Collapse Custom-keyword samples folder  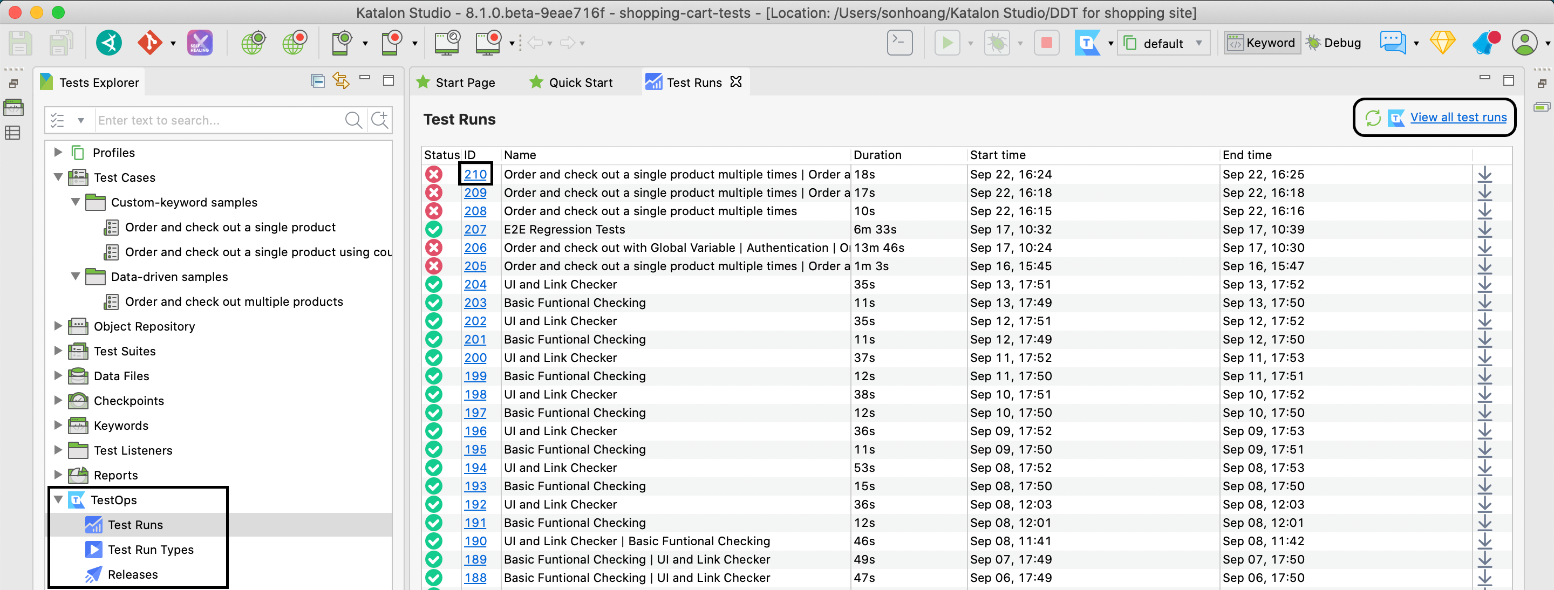pyautogui.click(x=75, y=202)
